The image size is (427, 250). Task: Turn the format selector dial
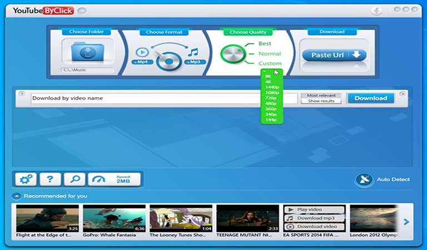(x=169, y=61)
